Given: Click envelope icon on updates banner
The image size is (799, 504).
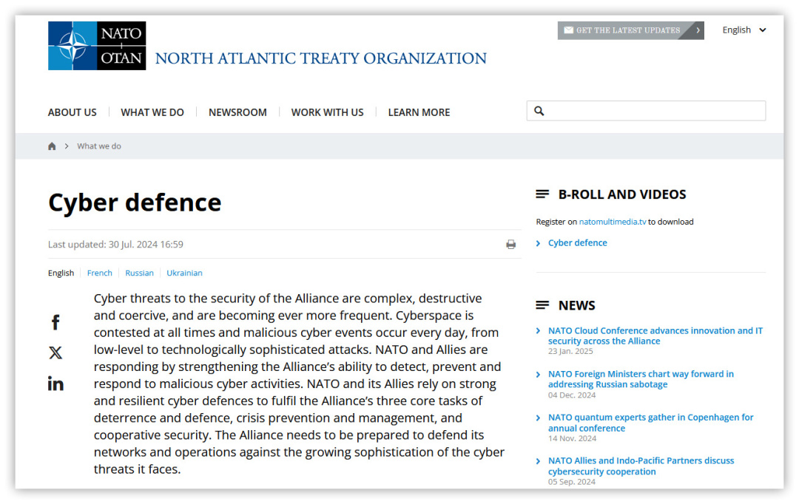Looking at the screenshot, I should [568, 30].
